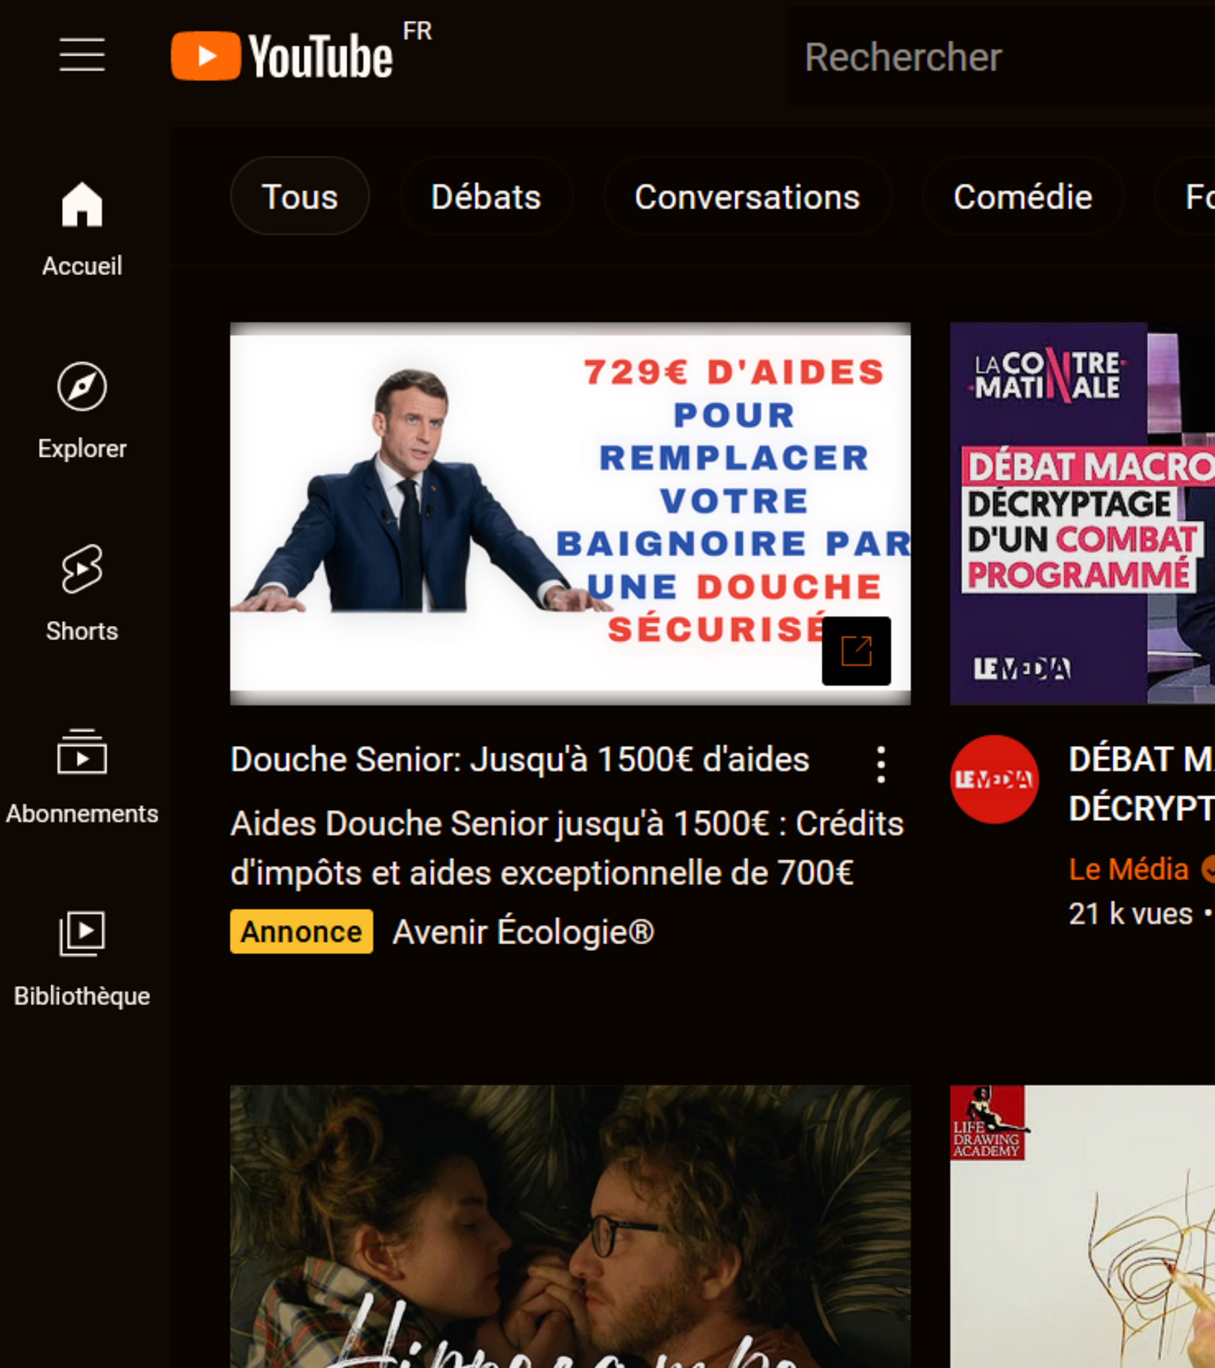Select the Tous filter chip

[299, 196]
